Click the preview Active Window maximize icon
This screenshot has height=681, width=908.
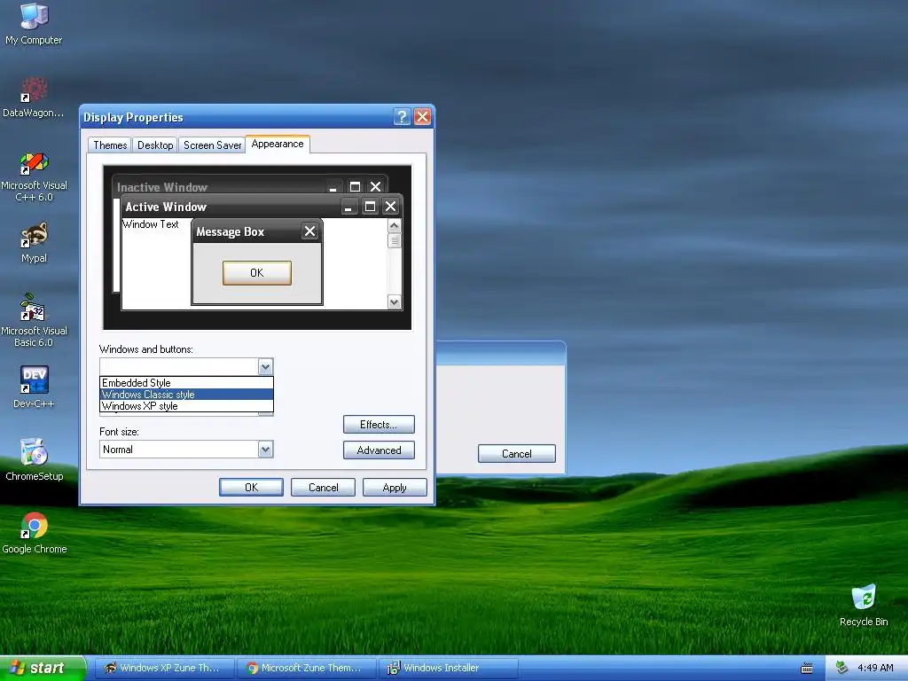click(370, 206)
